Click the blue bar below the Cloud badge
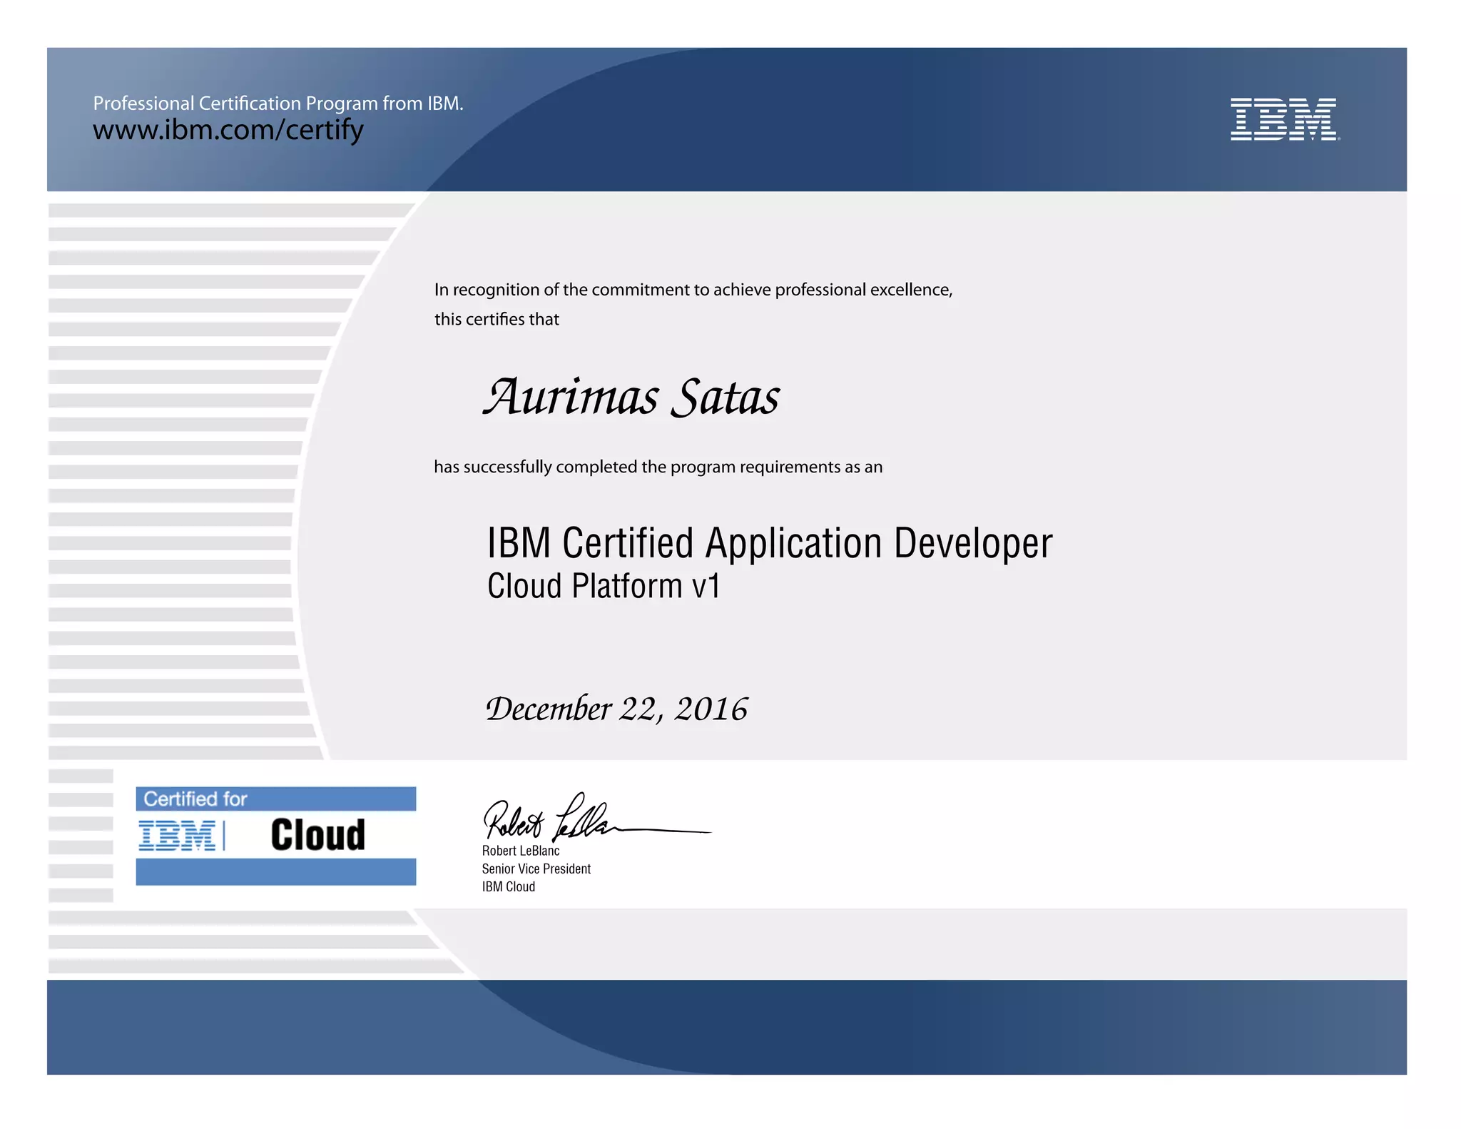 275,872
